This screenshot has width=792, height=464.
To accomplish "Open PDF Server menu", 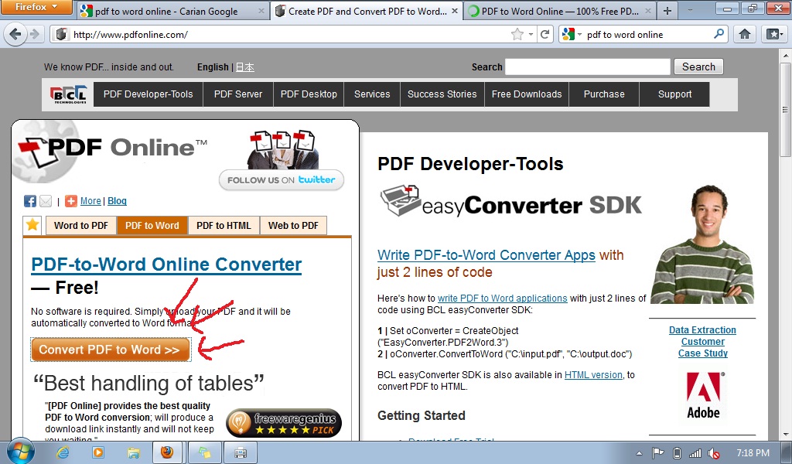I will (238, 94).
